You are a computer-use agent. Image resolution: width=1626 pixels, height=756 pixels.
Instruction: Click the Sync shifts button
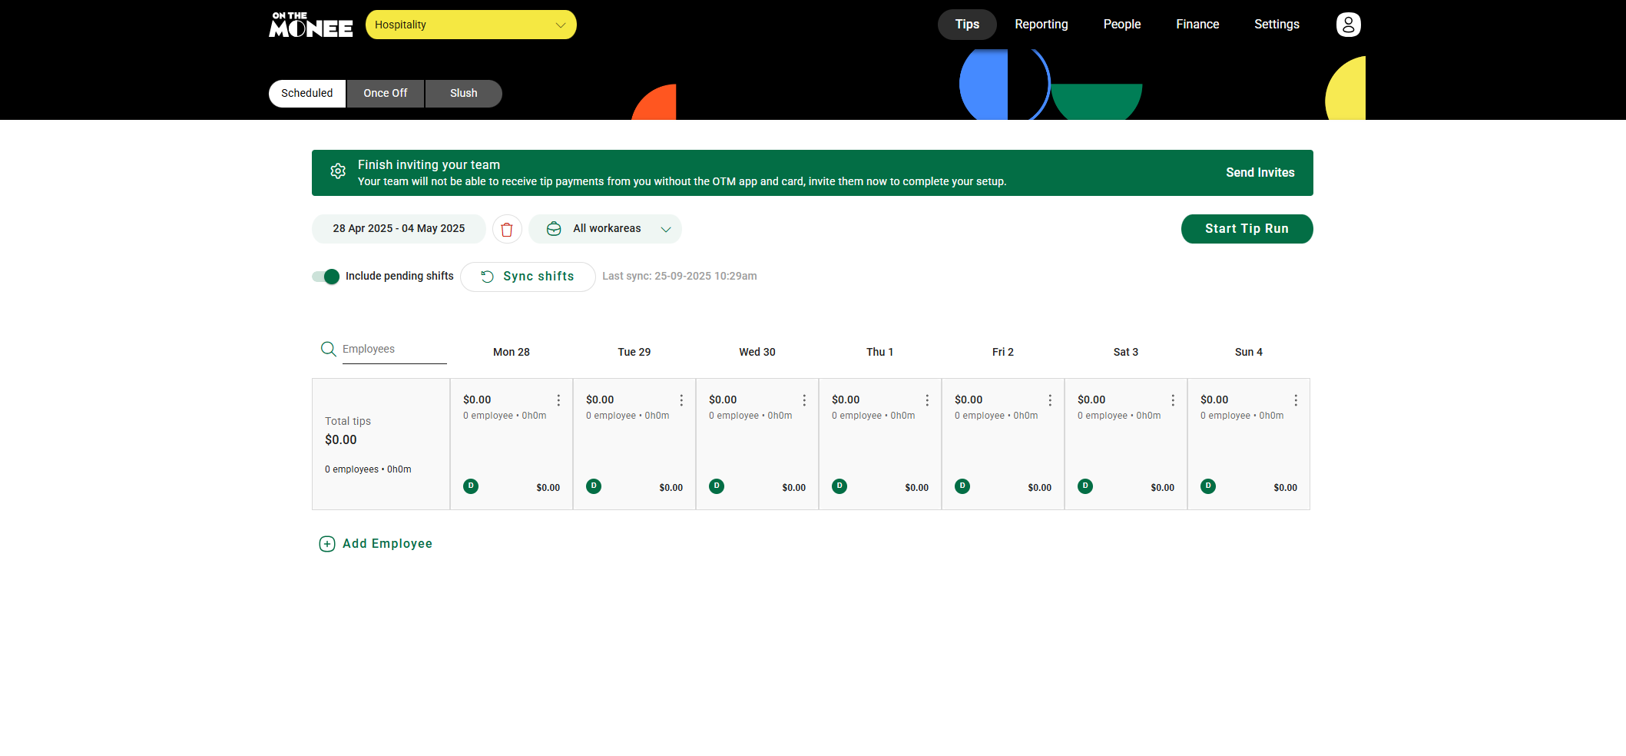528,277
